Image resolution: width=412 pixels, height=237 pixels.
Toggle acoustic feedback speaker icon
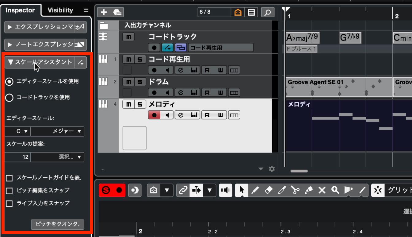click(x=226, y=190)
